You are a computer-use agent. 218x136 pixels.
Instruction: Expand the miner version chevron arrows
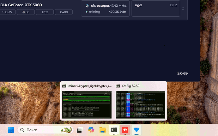pos(184,9)
